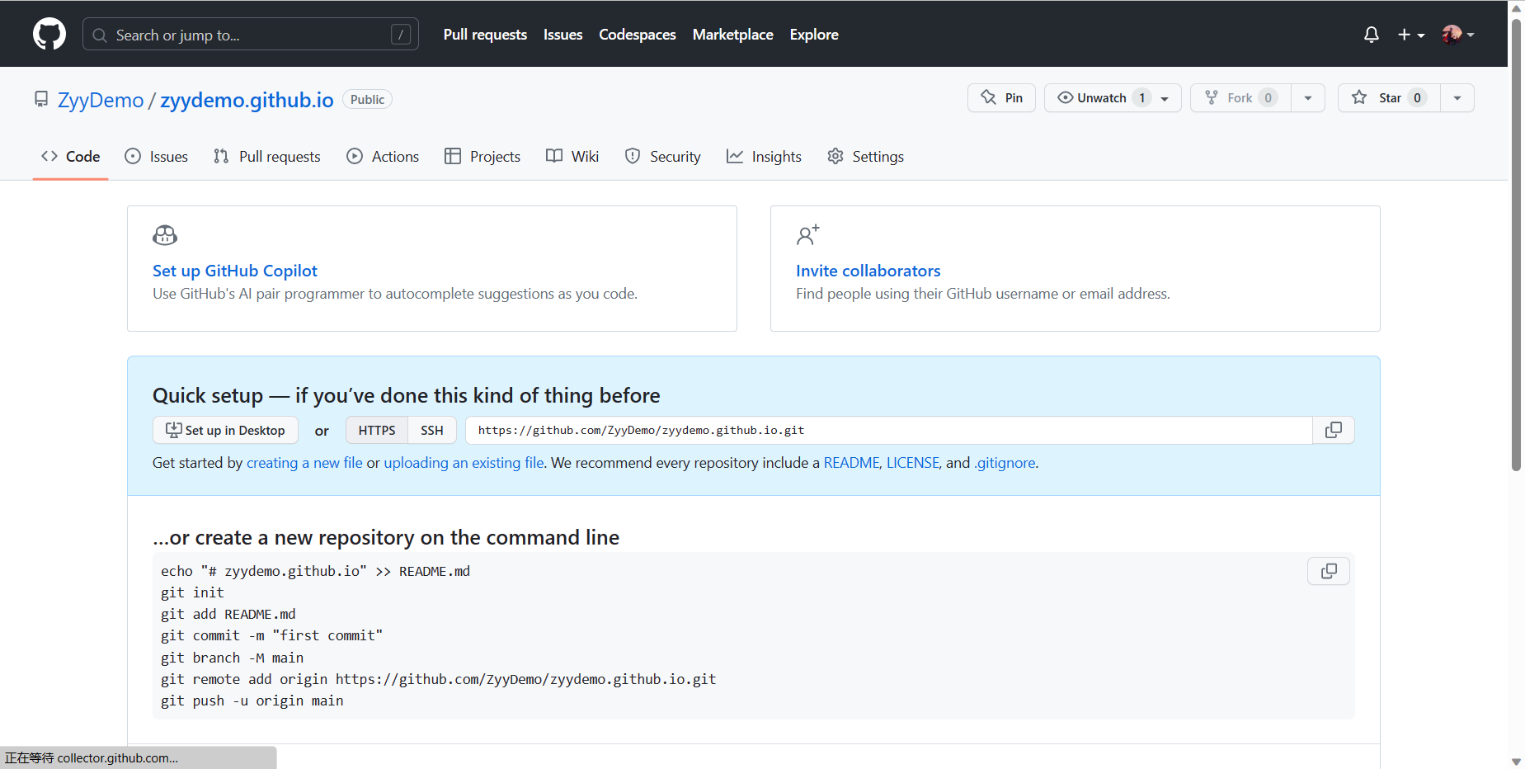The width and height of the screenshot is (1525, 769).
Task: Select SSH clone protocol
Action: [432, 430]
